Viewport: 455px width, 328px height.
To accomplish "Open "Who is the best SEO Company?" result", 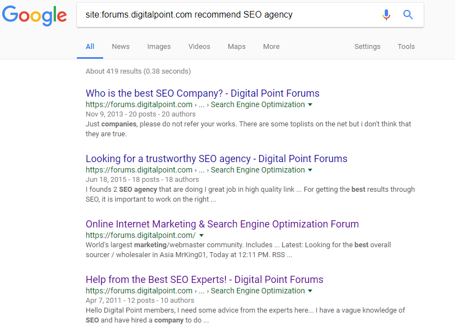I will click(x=203, y=93).
